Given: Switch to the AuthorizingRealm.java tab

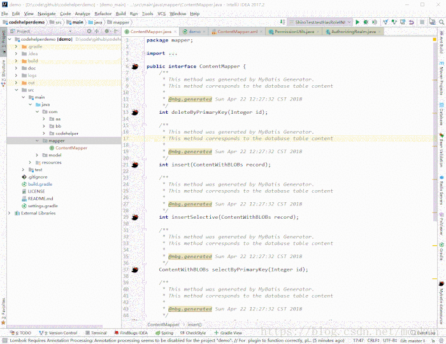Looking at the screenshot, I should [x=353, y=32].
